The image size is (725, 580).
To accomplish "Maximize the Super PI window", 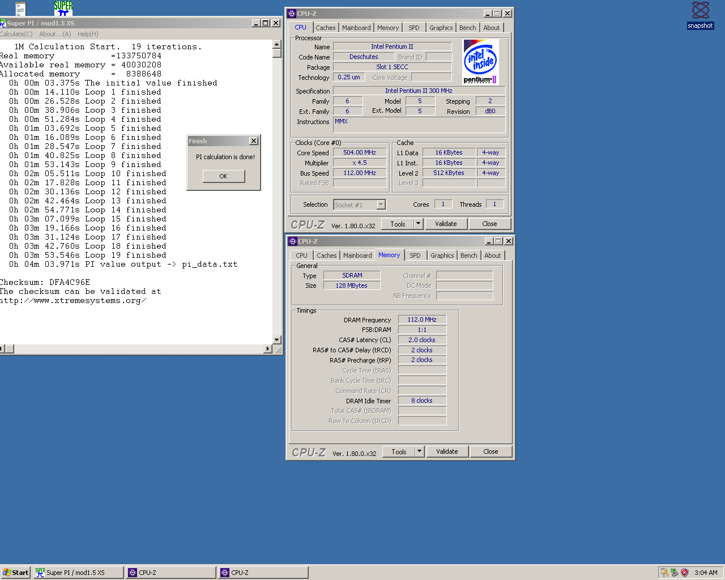I will (265, 23).
